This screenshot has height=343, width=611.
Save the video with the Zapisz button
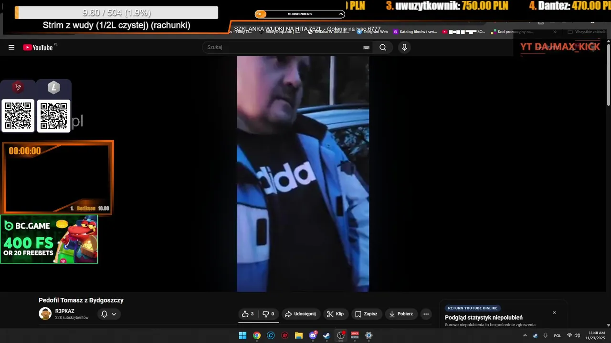pos(366,314)
